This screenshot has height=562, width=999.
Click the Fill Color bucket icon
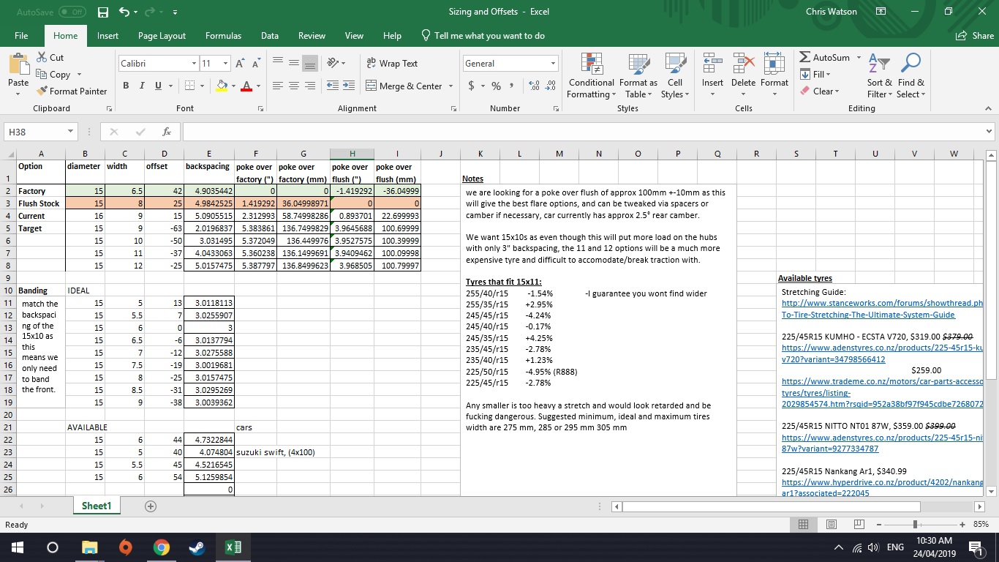(222, 86)
